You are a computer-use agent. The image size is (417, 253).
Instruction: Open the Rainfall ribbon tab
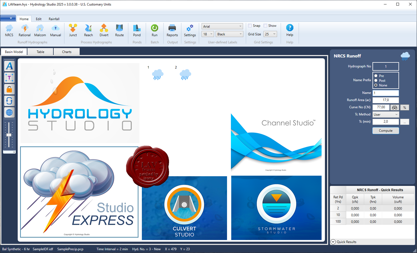coord(54,19)
